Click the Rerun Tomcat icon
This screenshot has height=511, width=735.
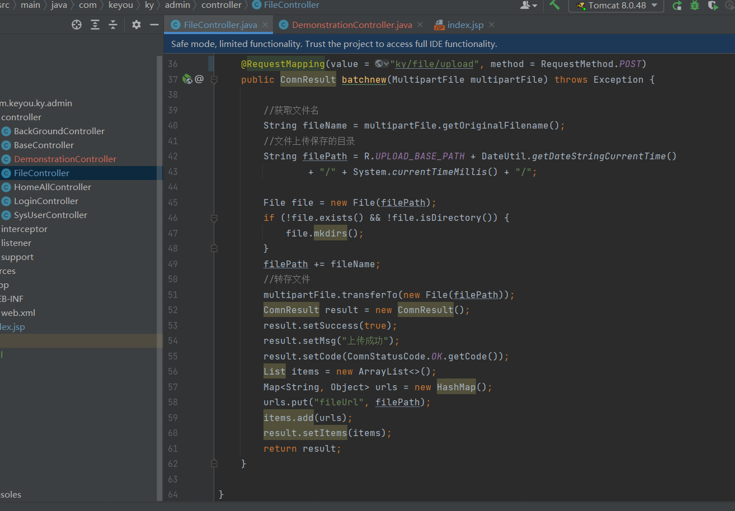(677, 6)
